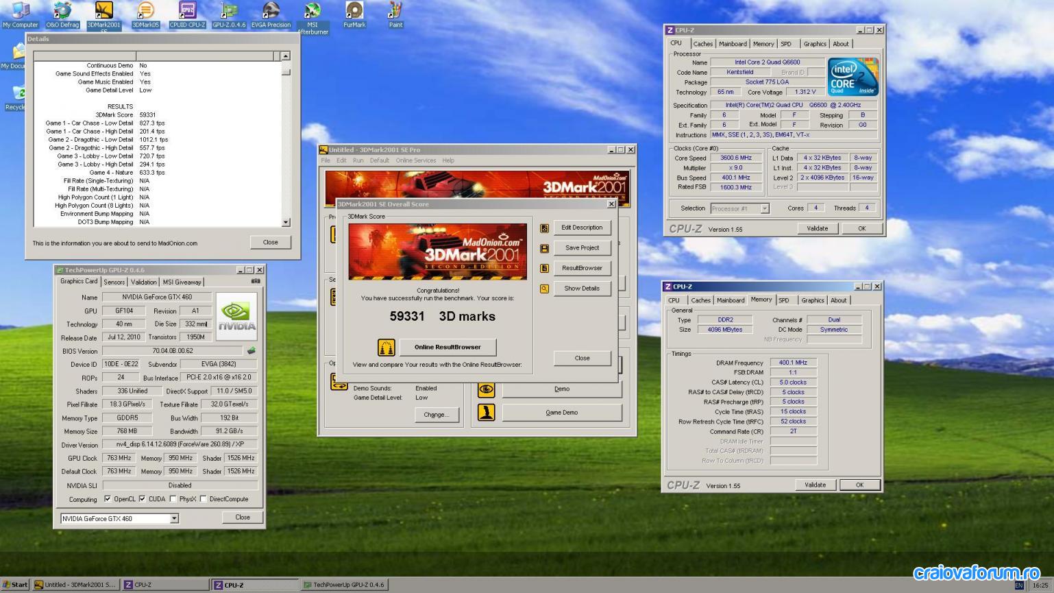Image resolution: width=1054 pixels, height=593 pixels.
Task: Open the Online Services menu in 3DMark2001
Action: pos(415,160)
